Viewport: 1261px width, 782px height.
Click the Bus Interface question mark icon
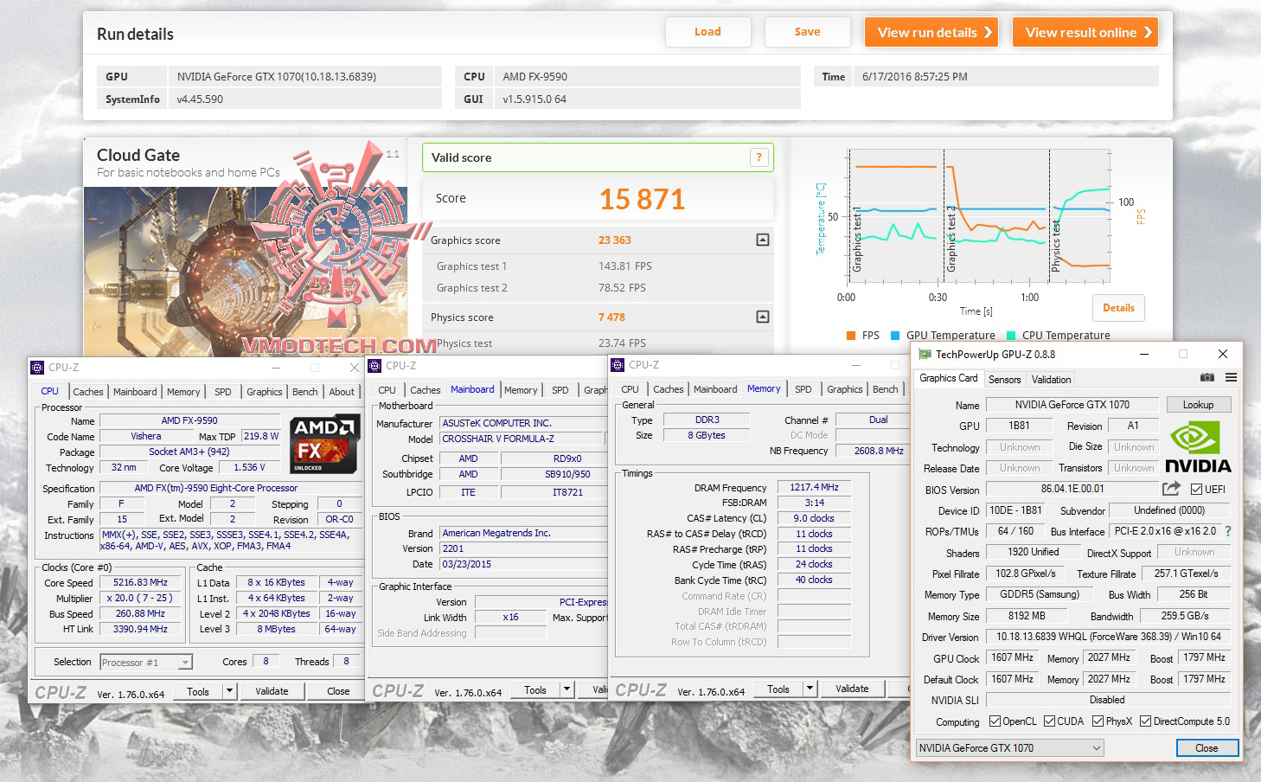pyautogui.click(x=1228, y=531)
